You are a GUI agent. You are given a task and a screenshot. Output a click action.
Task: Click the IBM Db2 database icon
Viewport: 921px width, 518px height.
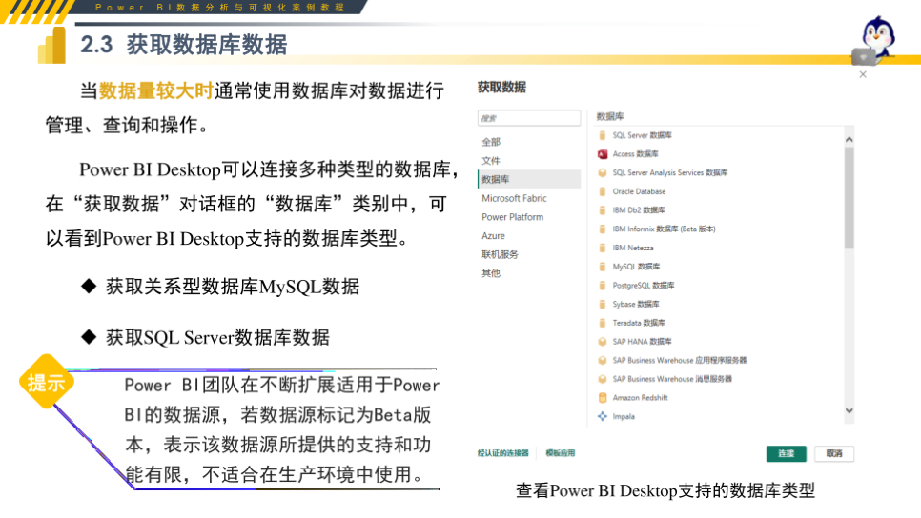pos(602,210)
